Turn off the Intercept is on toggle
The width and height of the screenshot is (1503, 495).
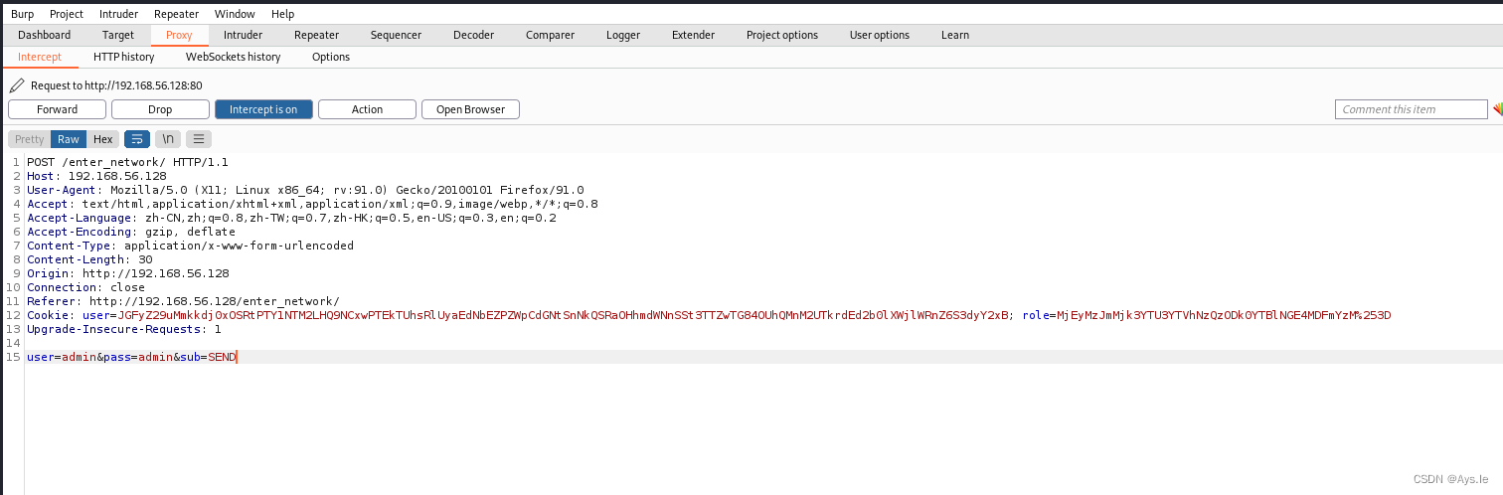tap(263, 109)
